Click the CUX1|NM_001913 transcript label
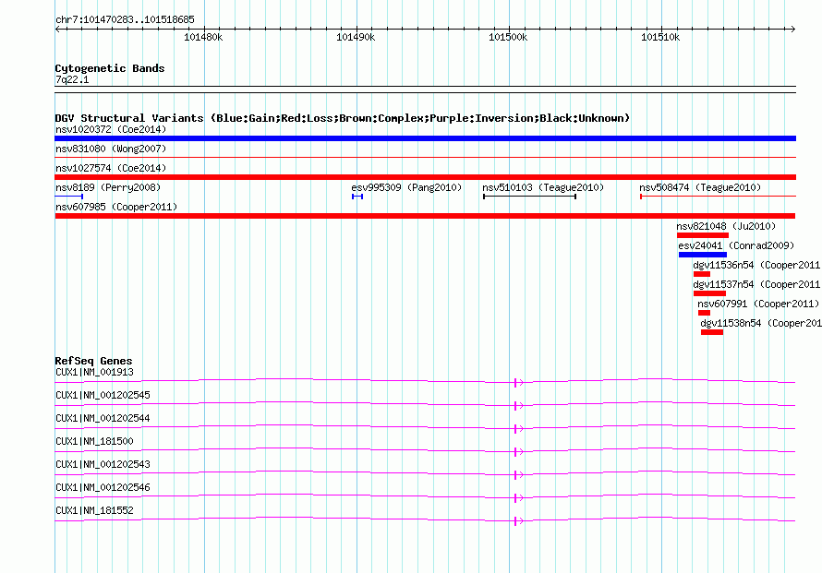This screenshot has width=822, height=573. [94, 373]
